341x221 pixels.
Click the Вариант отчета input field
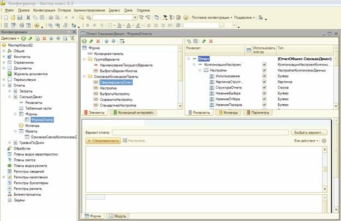coord(200,132)
